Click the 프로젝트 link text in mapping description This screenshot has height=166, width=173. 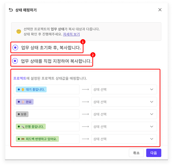(x=20, y=78)
